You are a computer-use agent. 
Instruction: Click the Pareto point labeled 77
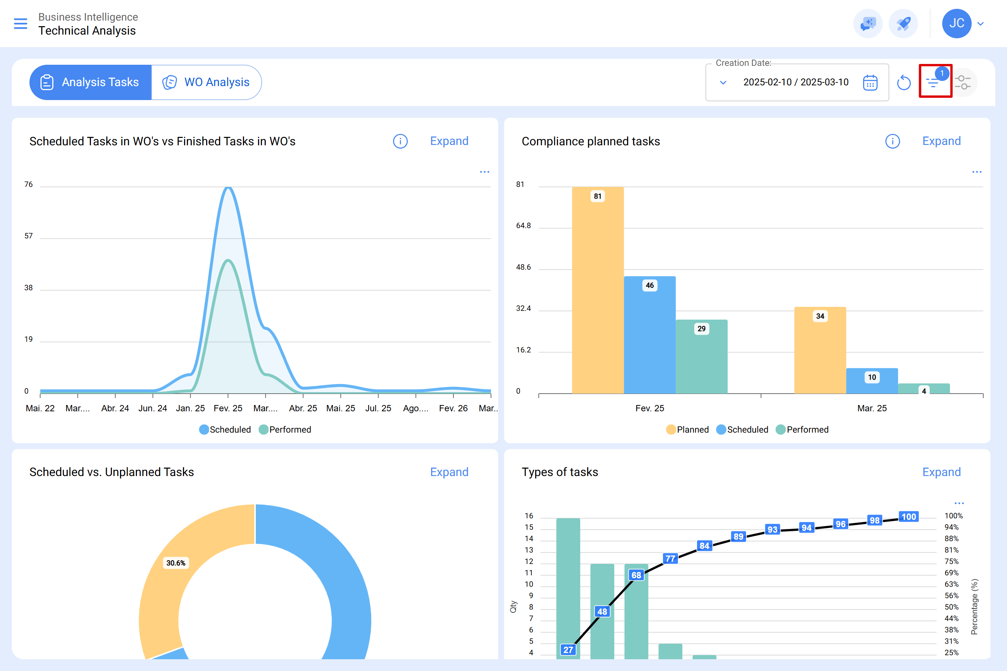[670, 558]
